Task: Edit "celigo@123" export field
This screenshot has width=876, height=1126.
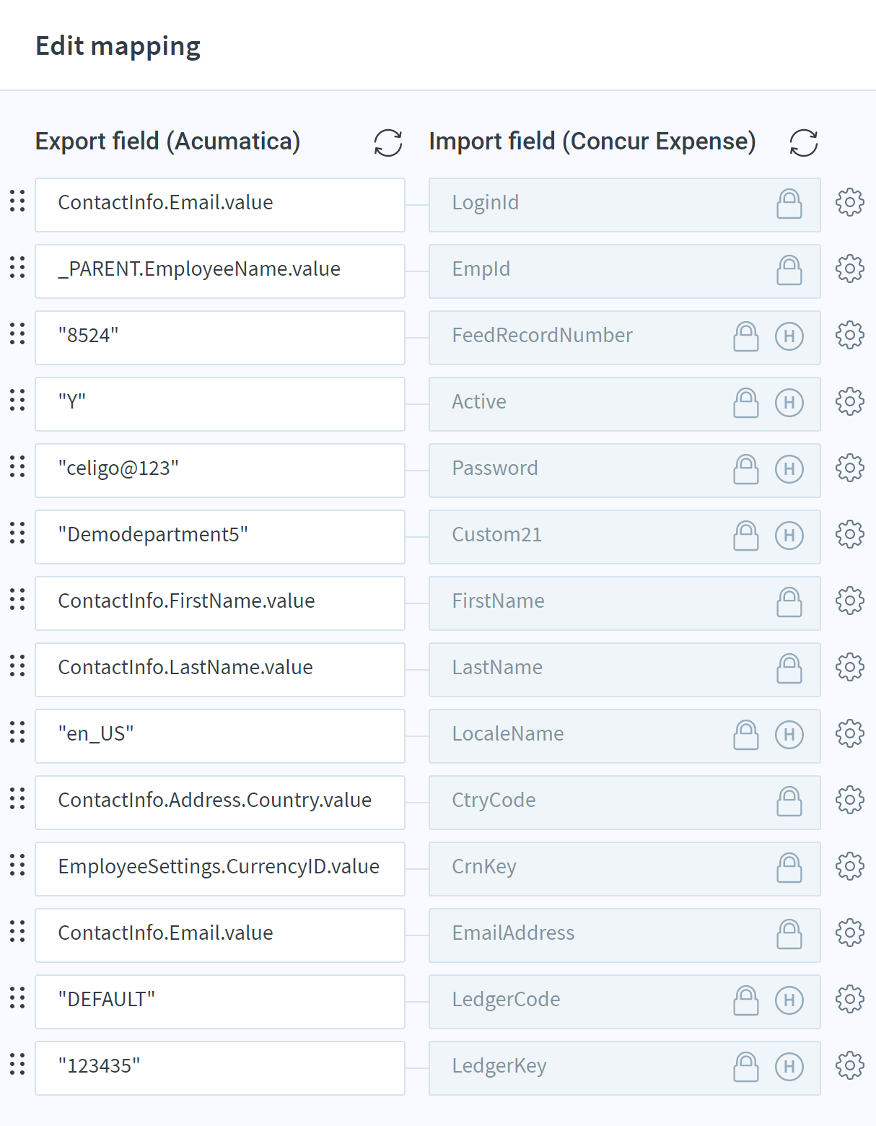Action: pos(220,471)
